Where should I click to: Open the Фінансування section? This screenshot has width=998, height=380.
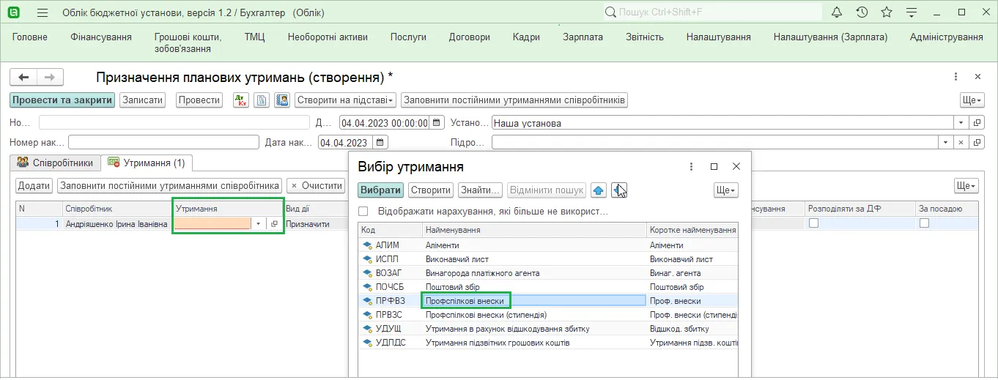tap(101, 37)
